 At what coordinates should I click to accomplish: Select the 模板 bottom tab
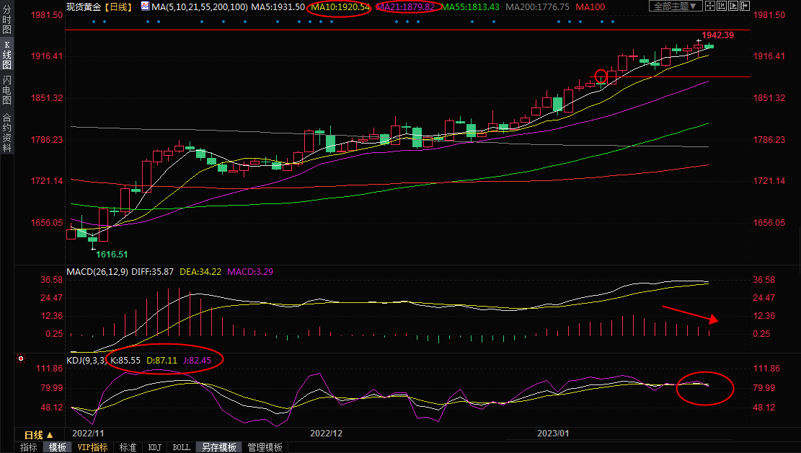(x=57, y=447)
